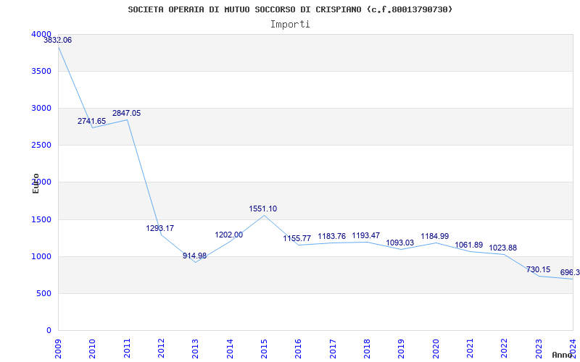
Task: Select the 1184.99 data label for 2020
Action: [x=435, y=237]
